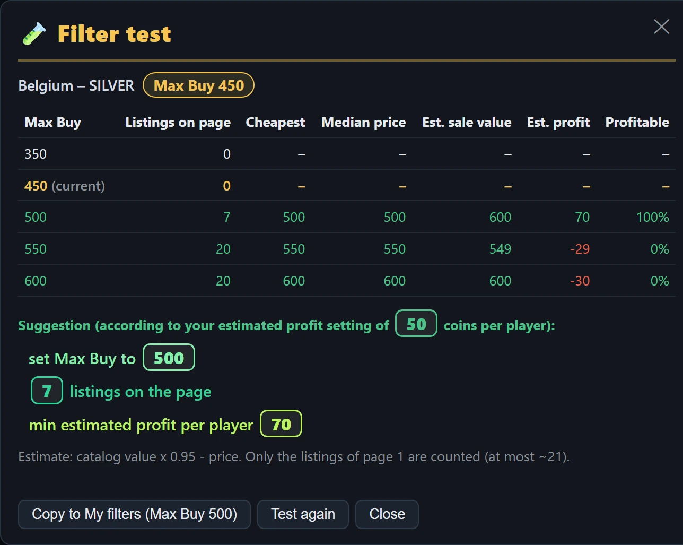Click the Median price column header
This screenshot has width=683, height=545.
point(363,122)
